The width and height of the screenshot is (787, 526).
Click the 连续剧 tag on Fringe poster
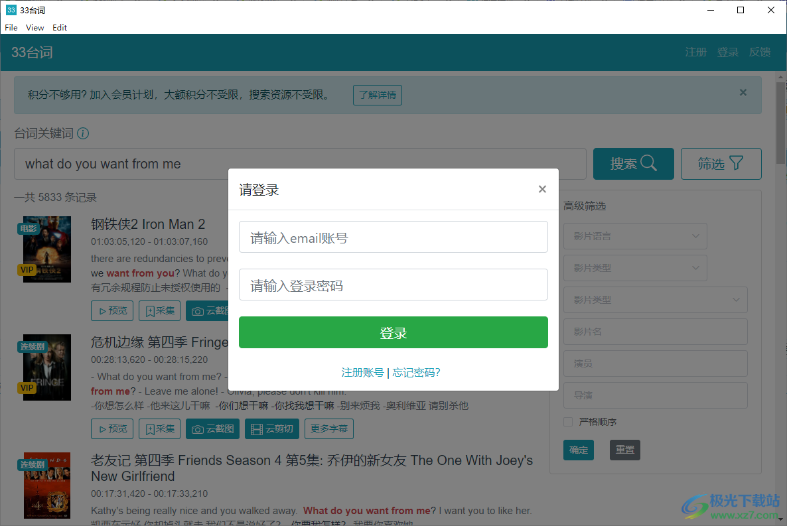(x=32, y=346)
